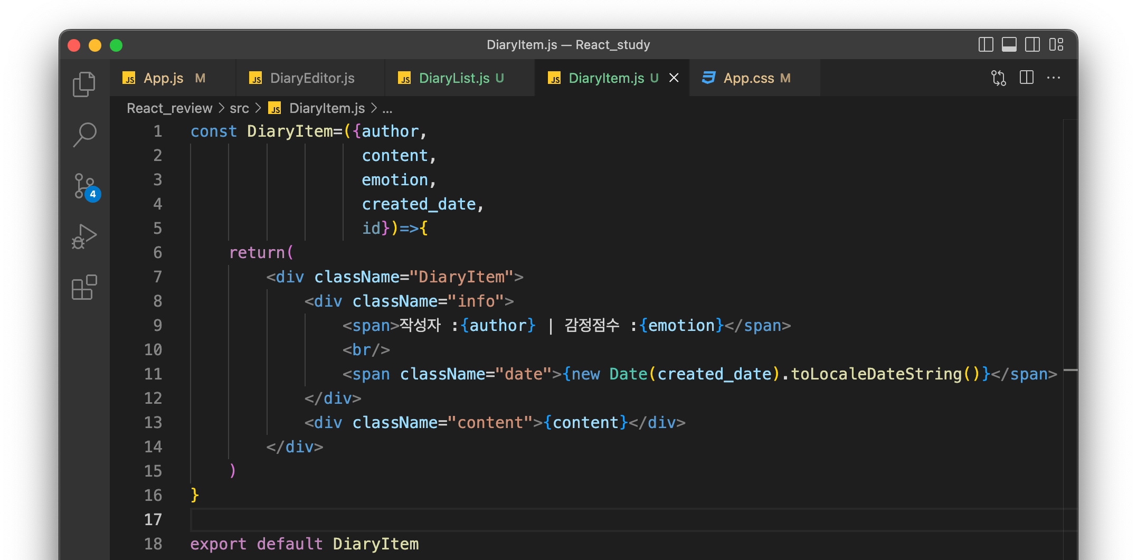Image resolution: width=1137 pixels, height=560 pixels.
Task: Click the 'DiaryItem.js — React_study' window title
Action: coord(568,45)
